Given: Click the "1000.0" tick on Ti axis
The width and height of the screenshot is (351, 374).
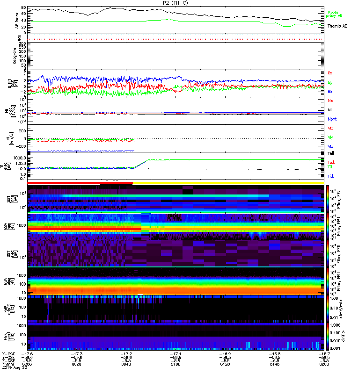Looking at the screenshot, I should click(20, 158).
